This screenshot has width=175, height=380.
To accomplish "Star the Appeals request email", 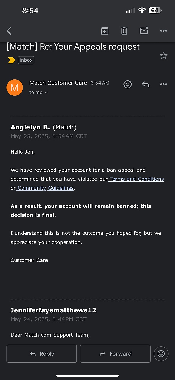I will point(164,56).
